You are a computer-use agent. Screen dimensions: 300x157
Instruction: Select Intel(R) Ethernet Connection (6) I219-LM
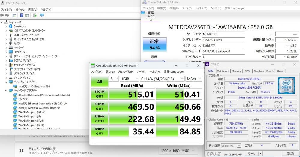pos(43,104)
